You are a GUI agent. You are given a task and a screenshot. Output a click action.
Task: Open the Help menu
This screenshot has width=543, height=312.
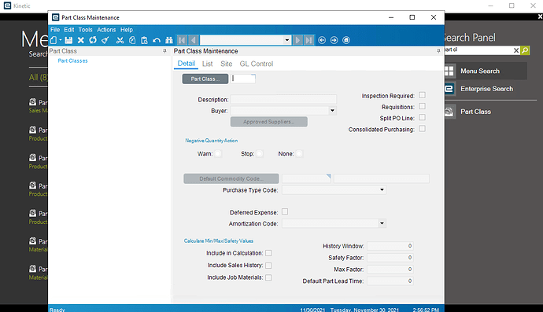127,30
